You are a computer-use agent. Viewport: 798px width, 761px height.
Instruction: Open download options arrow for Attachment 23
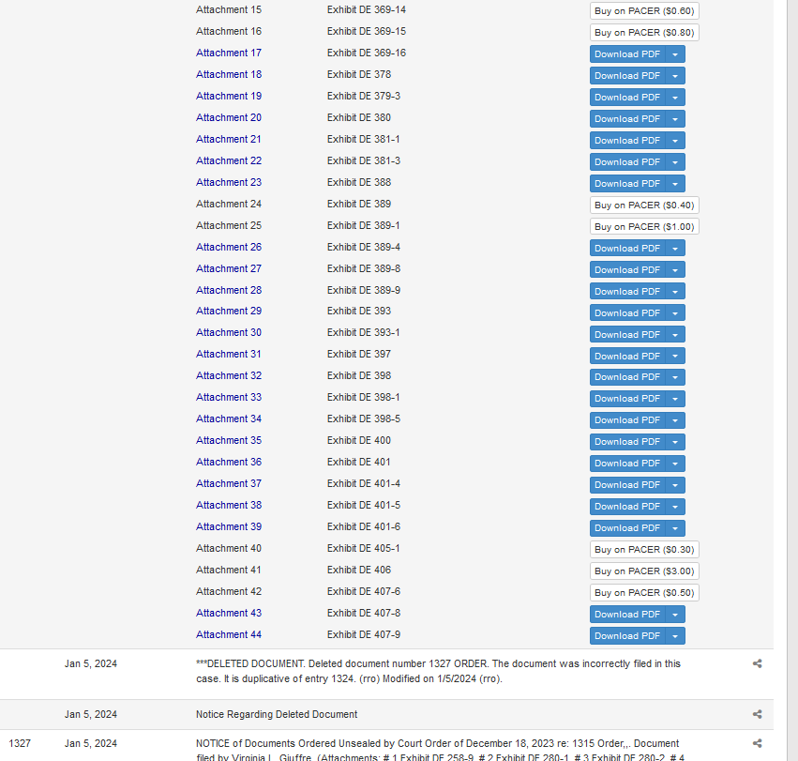click(675, 183)
